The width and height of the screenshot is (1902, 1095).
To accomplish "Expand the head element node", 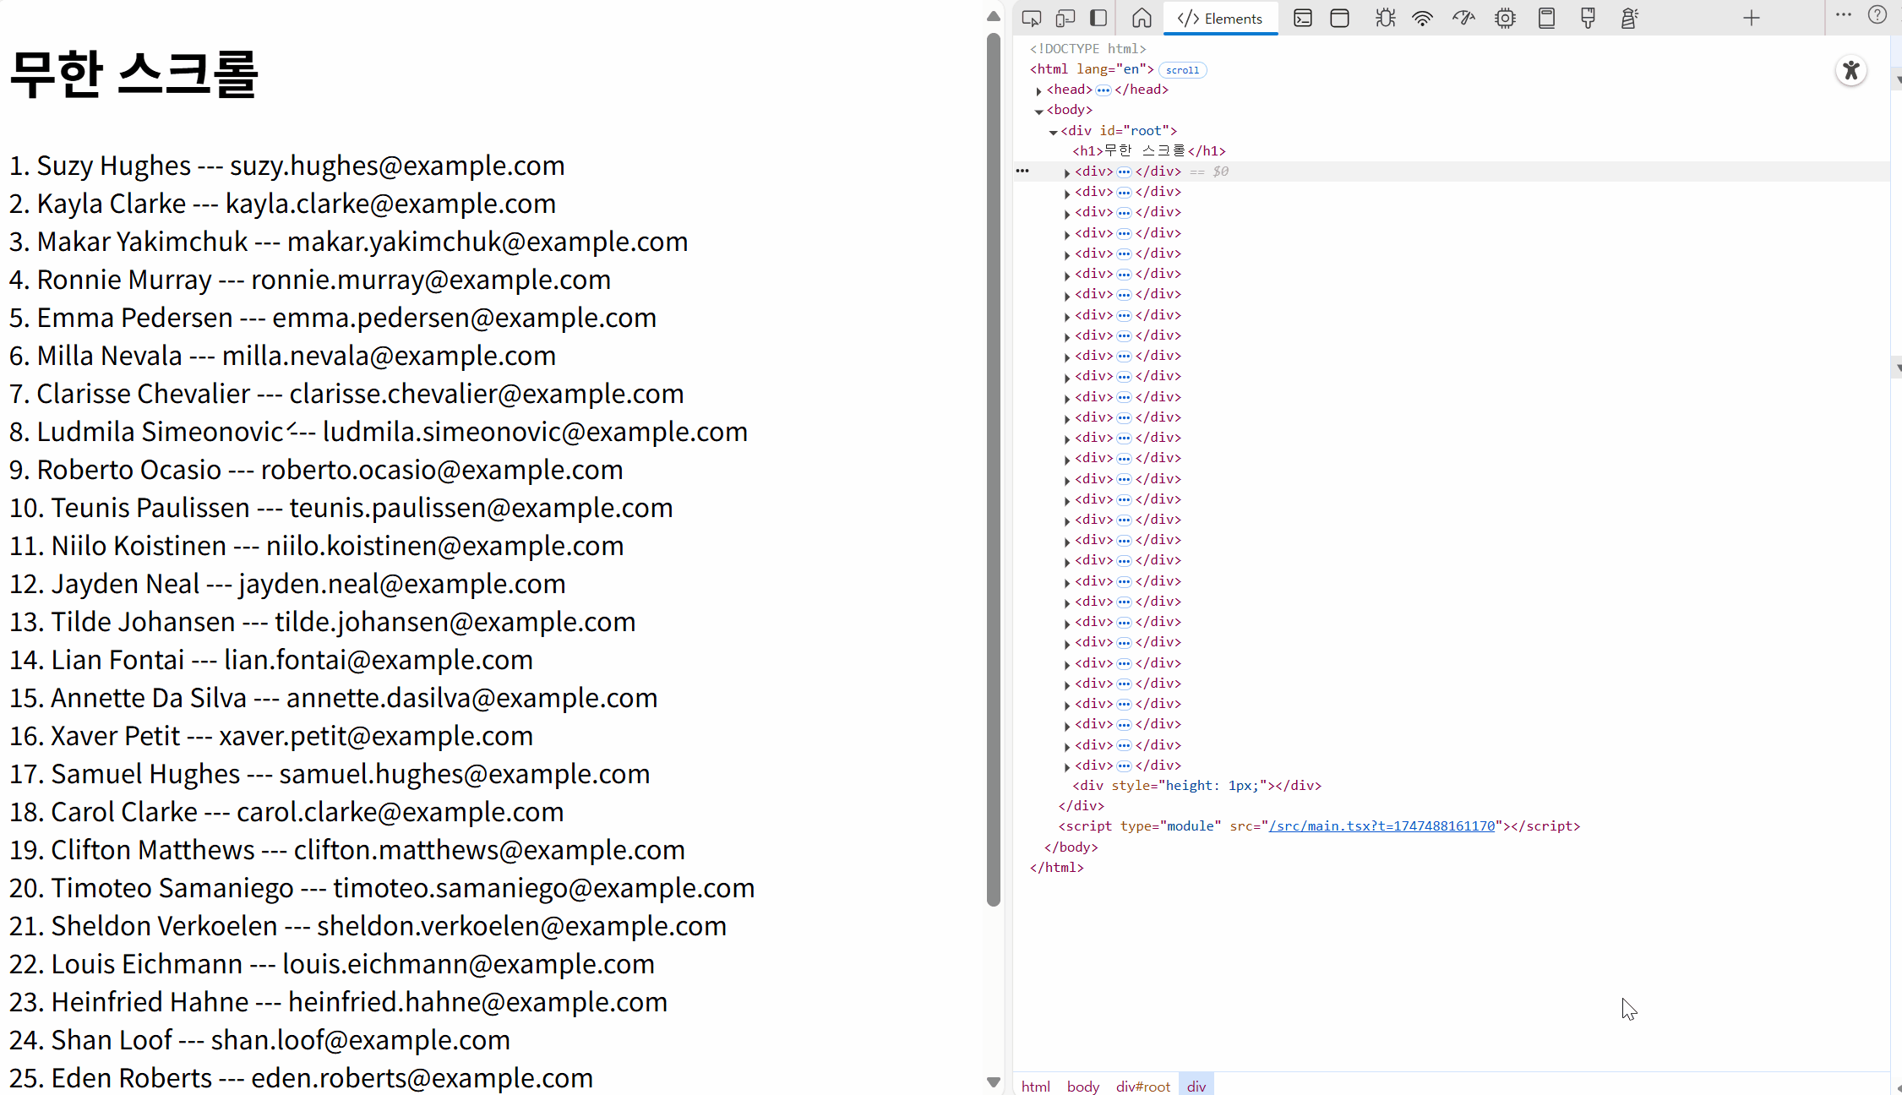I will tap(1038, 90).
